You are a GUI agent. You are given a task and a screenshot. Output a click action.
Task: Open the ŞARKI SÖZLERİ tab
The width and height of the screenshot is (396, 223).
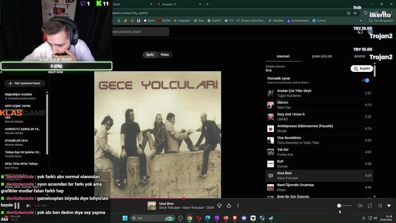point(322,56)
